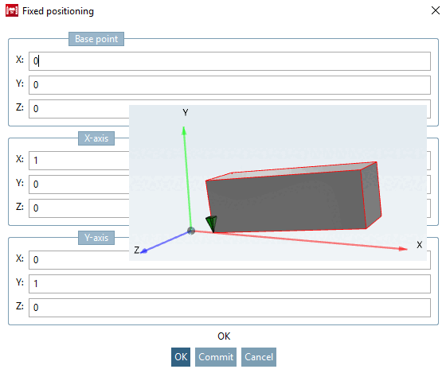Click the blue Z axis arrow tip
Viewport: 446px width, 373px height.
144,251
